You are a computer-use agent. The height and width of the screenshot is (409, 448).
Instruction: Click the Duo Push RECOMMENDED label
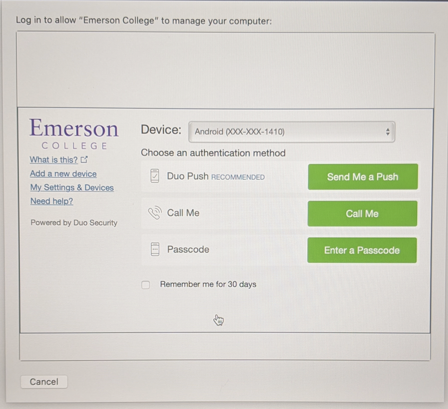(216, 177)
